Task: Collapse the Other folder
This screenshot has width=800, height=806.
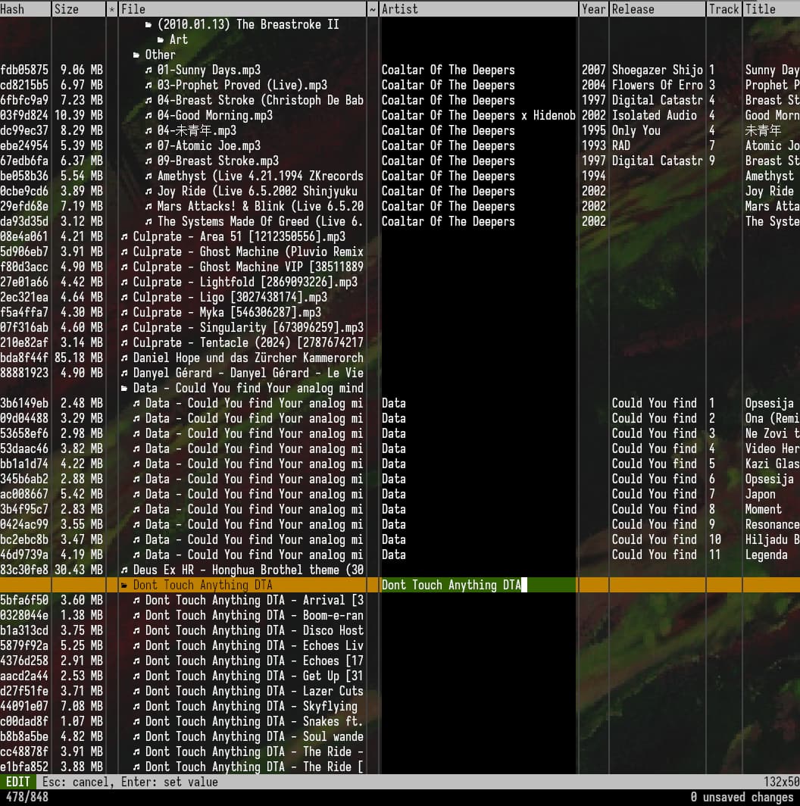Action: [136, 55]
